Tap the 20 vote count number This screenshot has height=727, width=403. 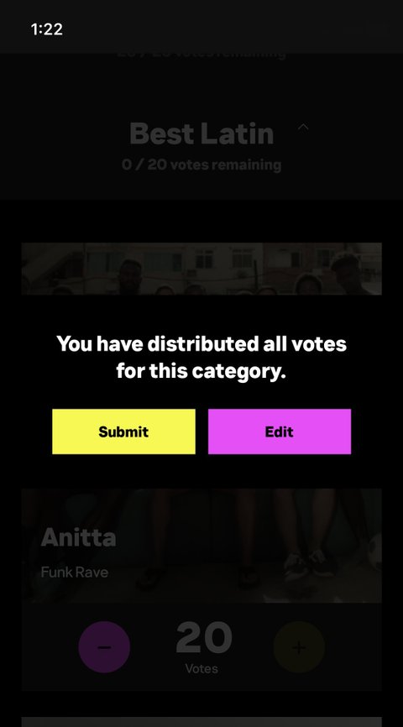coord(203,638)
